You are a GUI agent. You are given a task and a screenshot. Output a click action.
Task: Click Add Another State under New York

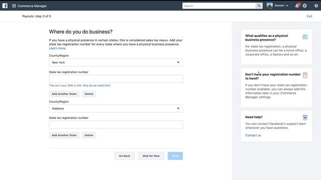(x=64, y=94)
